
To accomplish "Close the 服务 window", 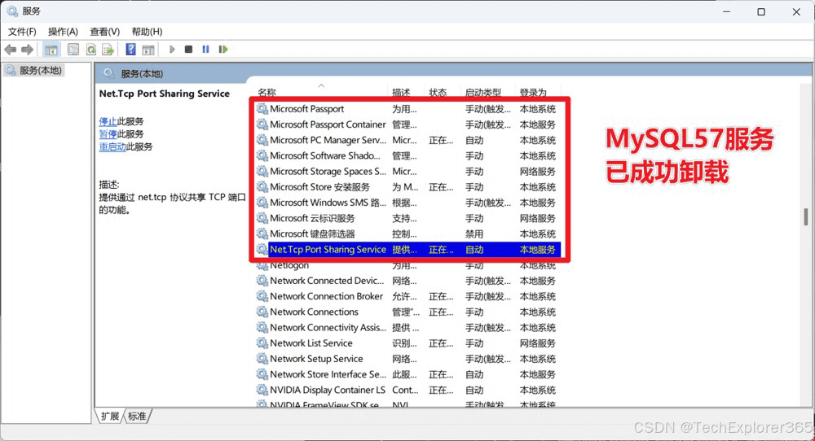I will pos(796,11).
